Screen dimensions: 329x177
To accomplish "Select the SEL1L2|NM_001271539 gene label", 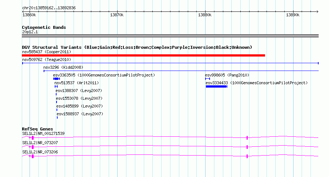I will [x=43, y=133].
